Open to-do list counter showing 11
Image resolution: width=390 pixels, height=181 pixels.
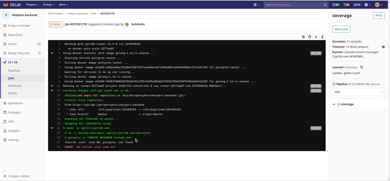click(357, 5)
